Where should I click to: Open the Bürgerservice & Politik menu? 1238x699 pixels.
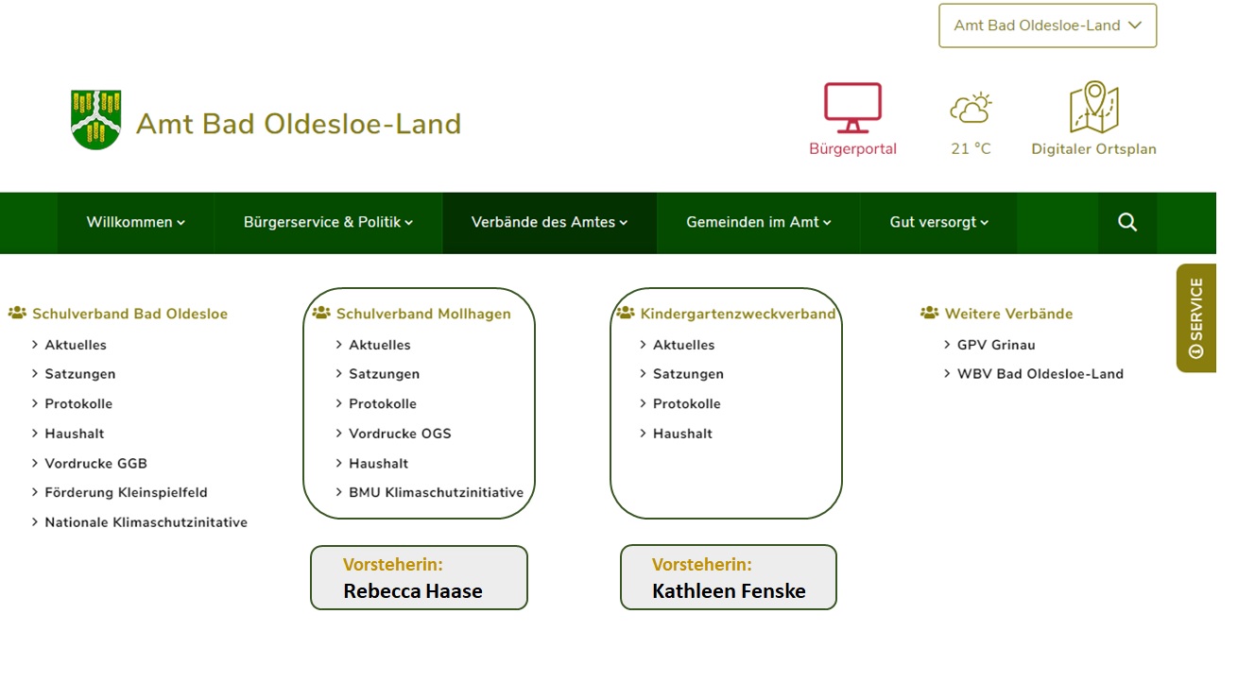pyautogui.click(x=328, y=222)
